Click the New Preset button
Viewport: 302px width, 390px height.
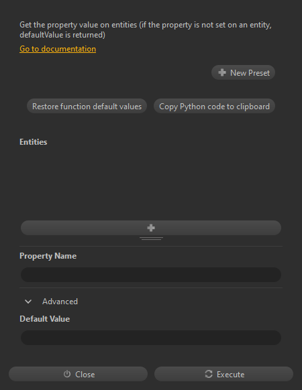pyautogui.click(x=243, y=72)
